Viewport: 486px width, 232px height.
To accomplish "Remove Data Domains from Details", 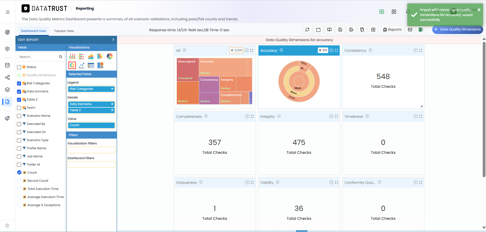I will [x=112, y=104].
